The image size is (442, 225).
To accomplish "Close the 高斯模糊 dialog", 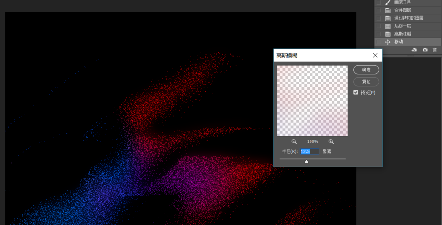I will pyautogui.click(x=375, y=55).
